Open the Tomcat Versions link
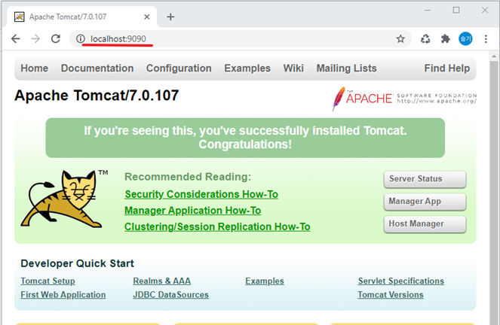The width and height of the screenshot is (500, 325). (391, 295)
